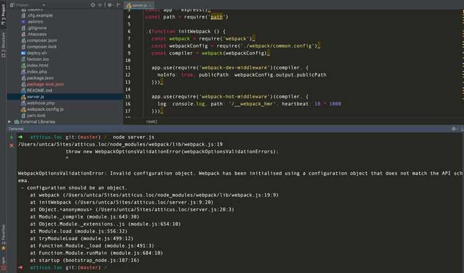
Task: Expand the External Libraries tree node
Action: 9,122
